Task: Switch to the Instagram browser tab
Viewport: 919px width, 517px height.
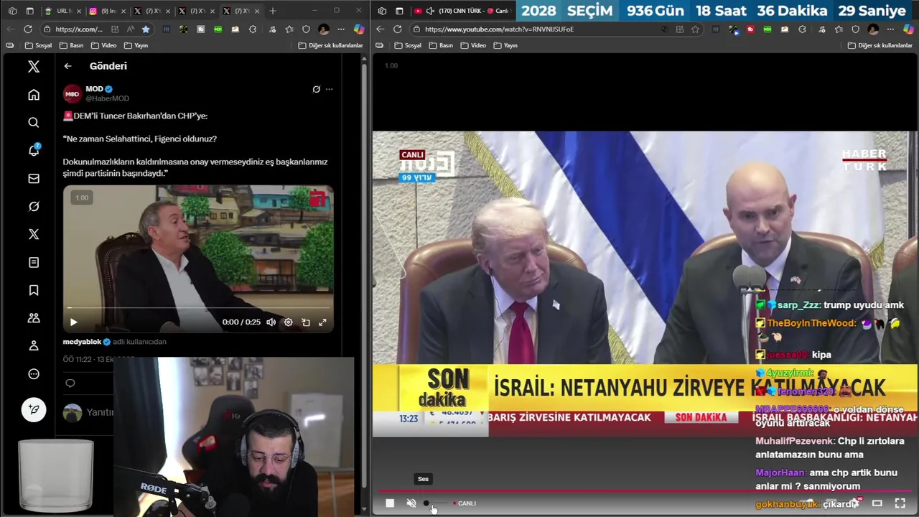Action: click(x=105, y=11)
